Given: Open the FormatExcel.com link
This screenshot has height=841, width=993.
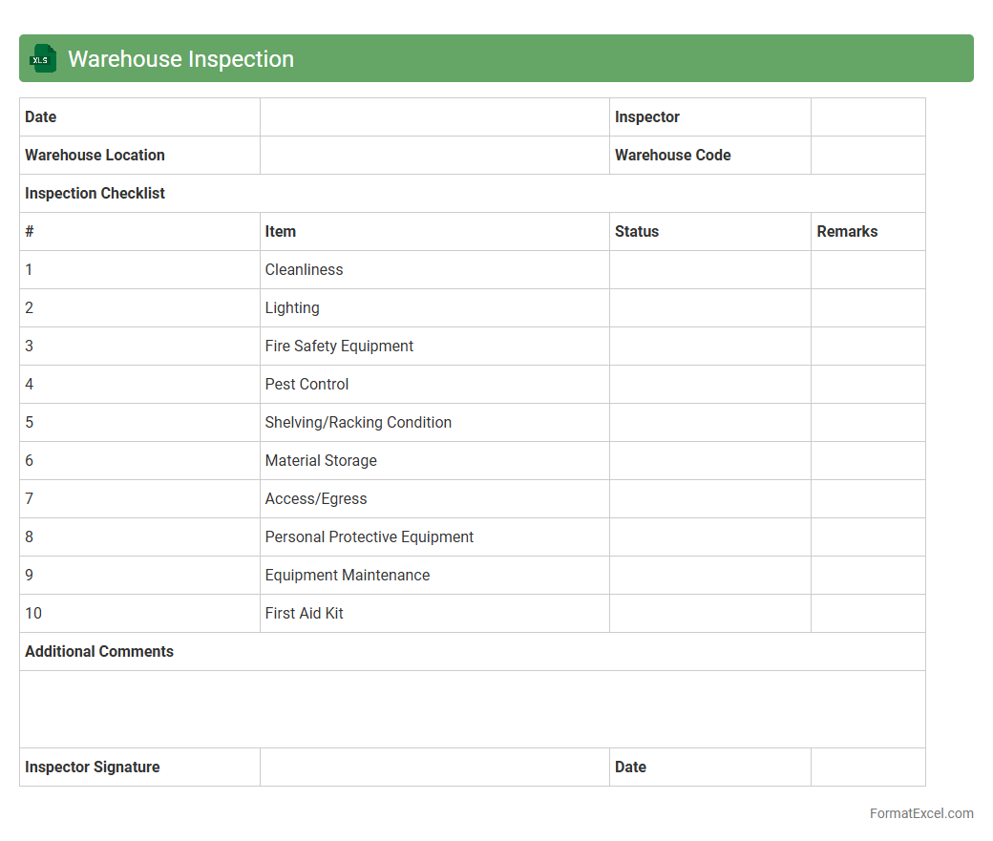Looking at the screenshot, I should pos(920,813).
